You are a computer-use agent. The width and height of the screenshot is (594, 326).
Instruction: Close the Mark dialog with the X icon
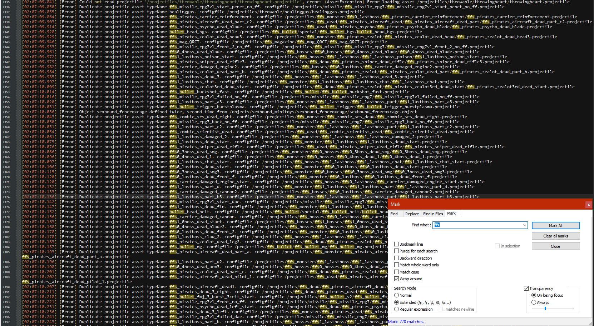[x=588, y=205]
